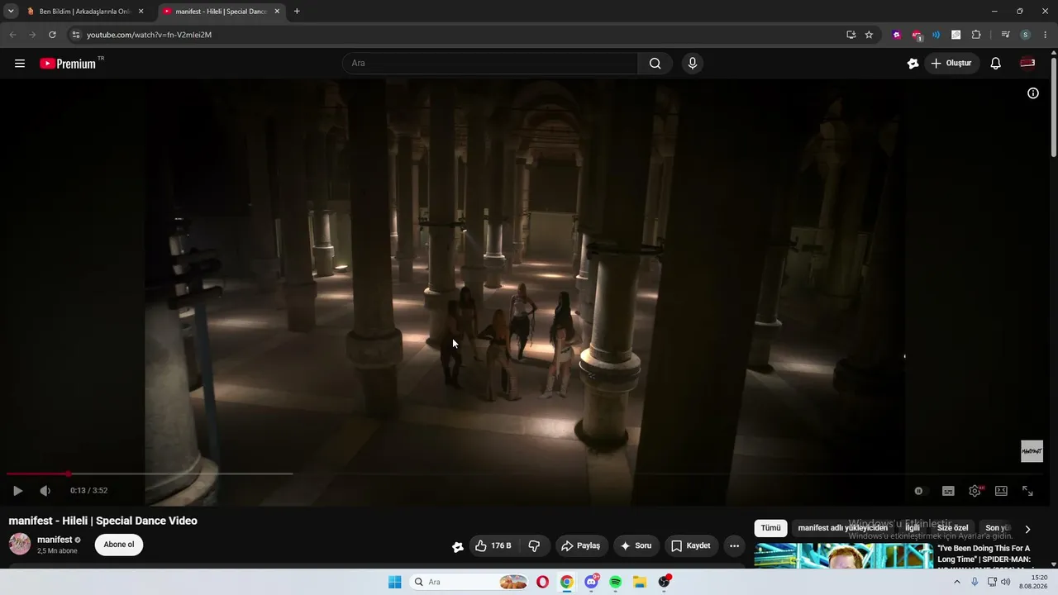Bookmark this page with the star
Image resolution: width=1058 pixels, height=595 pixels.
click(869, 35)
